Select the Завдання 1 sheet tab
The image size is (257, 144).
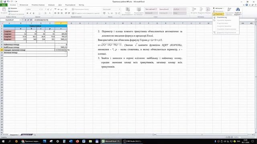14,135
